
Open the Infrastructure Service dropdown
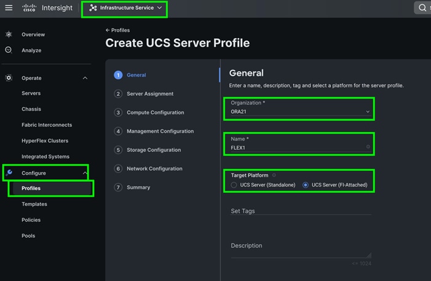pos(125,8)
